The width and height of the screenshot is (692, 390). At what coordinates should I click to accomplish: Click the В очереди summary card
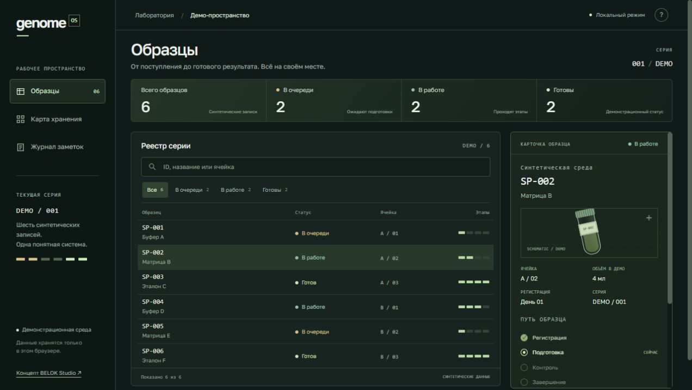(334, 101)
